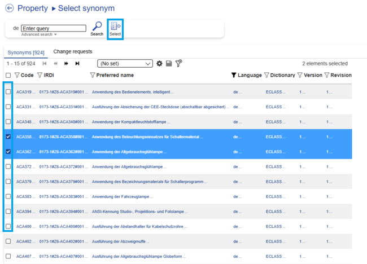
Task: Click the back arrow next to Property
Action: pos(9,8)
